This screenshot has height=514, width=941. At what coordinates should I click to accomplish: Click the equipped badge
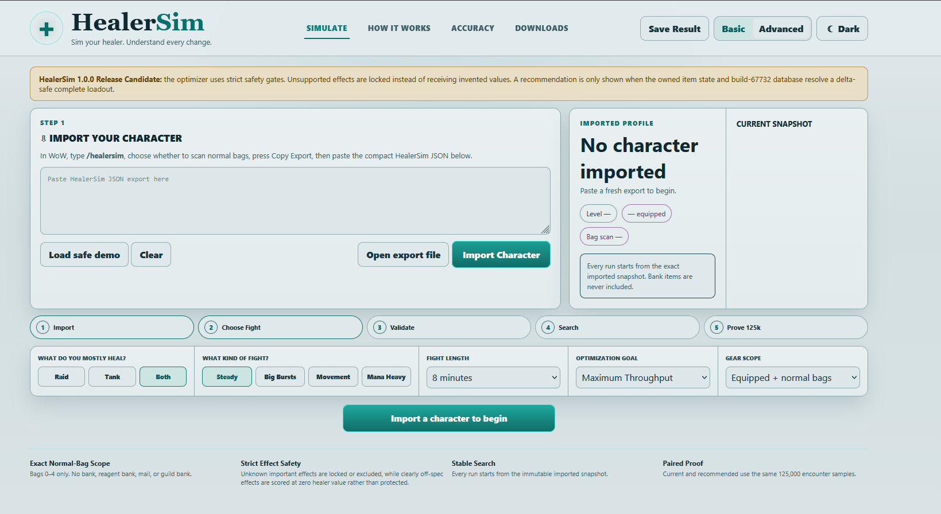click(646, 213)
